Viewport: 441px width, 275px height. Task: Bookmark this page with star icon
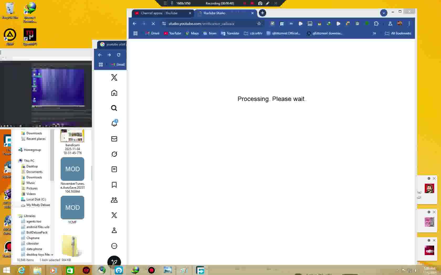(259, 24)
